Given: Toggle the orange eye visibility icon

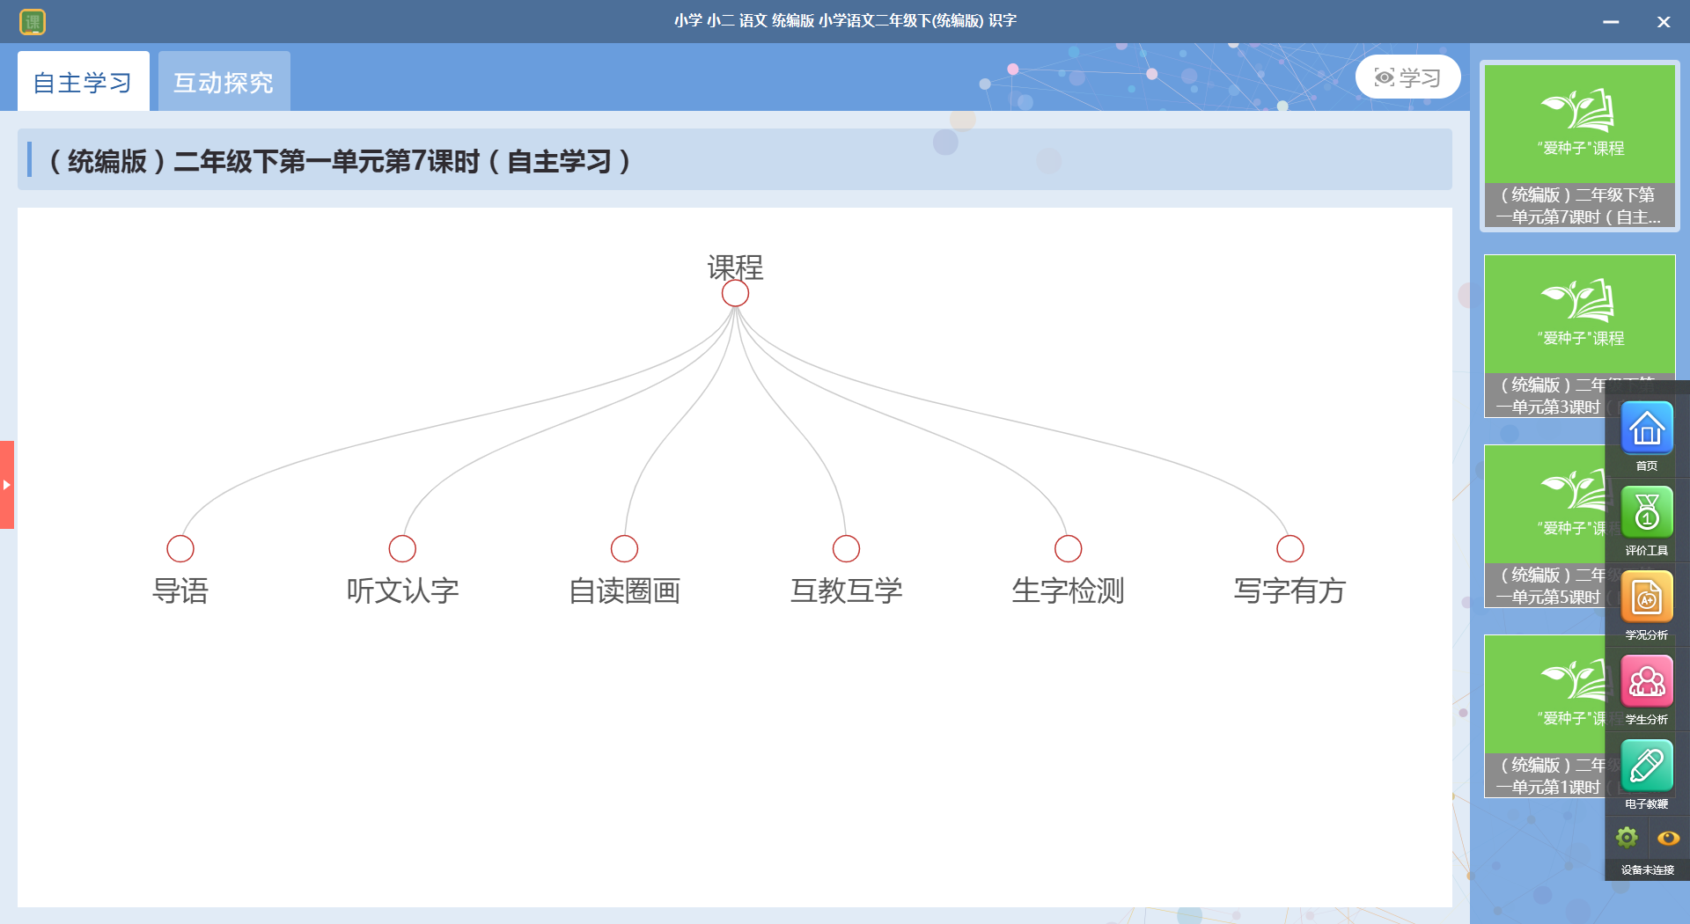Looking at the screenshot, I should click(1667, 837).
